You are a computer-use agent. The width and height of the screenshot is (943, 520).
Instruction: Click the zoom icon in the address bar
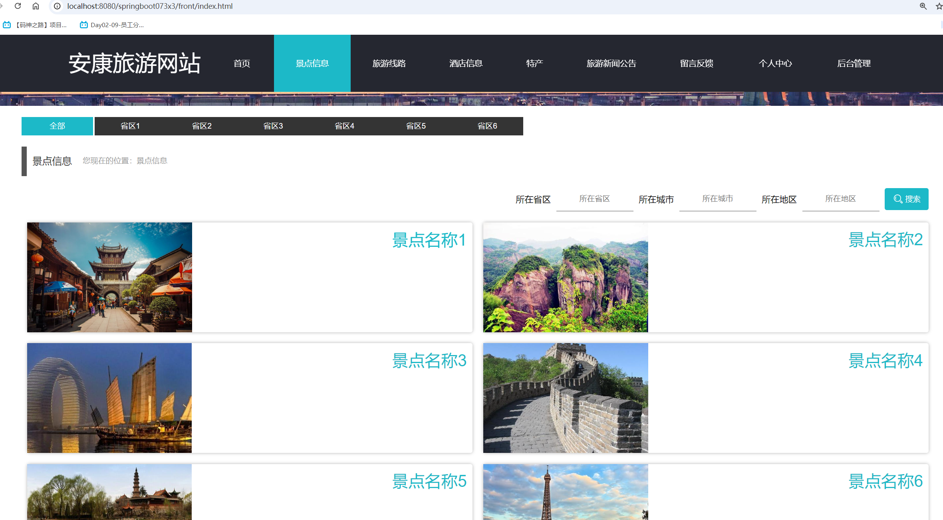click(923, 6)
